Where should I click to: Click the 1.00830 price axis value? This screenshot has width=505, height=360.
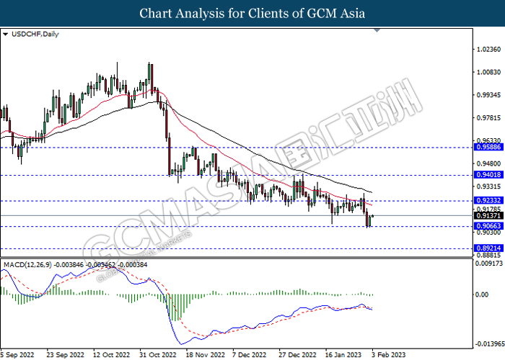coord(488,72)
